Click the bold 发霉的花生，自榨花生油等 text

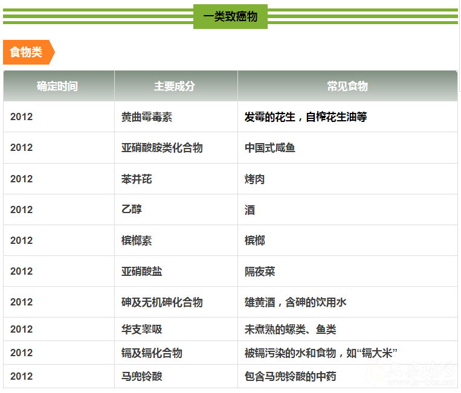point(305,117)
